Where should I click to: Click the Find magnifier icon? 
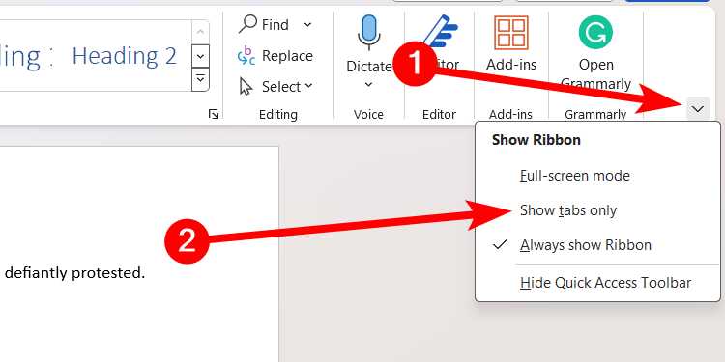pos(247,24)
